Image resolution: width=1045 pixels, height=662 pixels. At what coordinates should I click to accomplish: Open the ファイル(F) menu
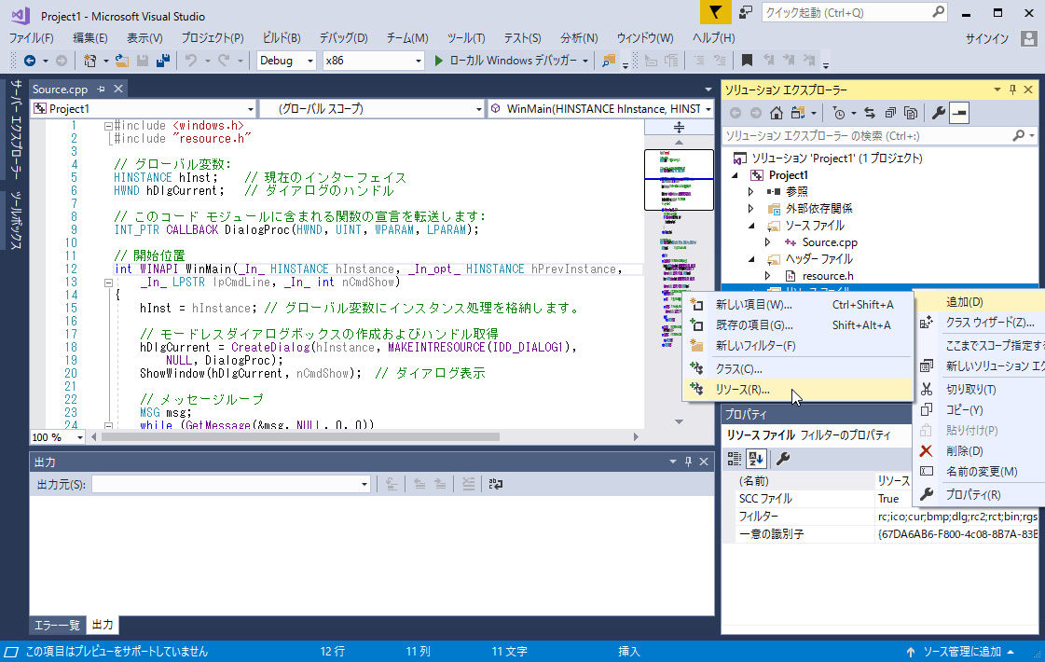[32, 38]
